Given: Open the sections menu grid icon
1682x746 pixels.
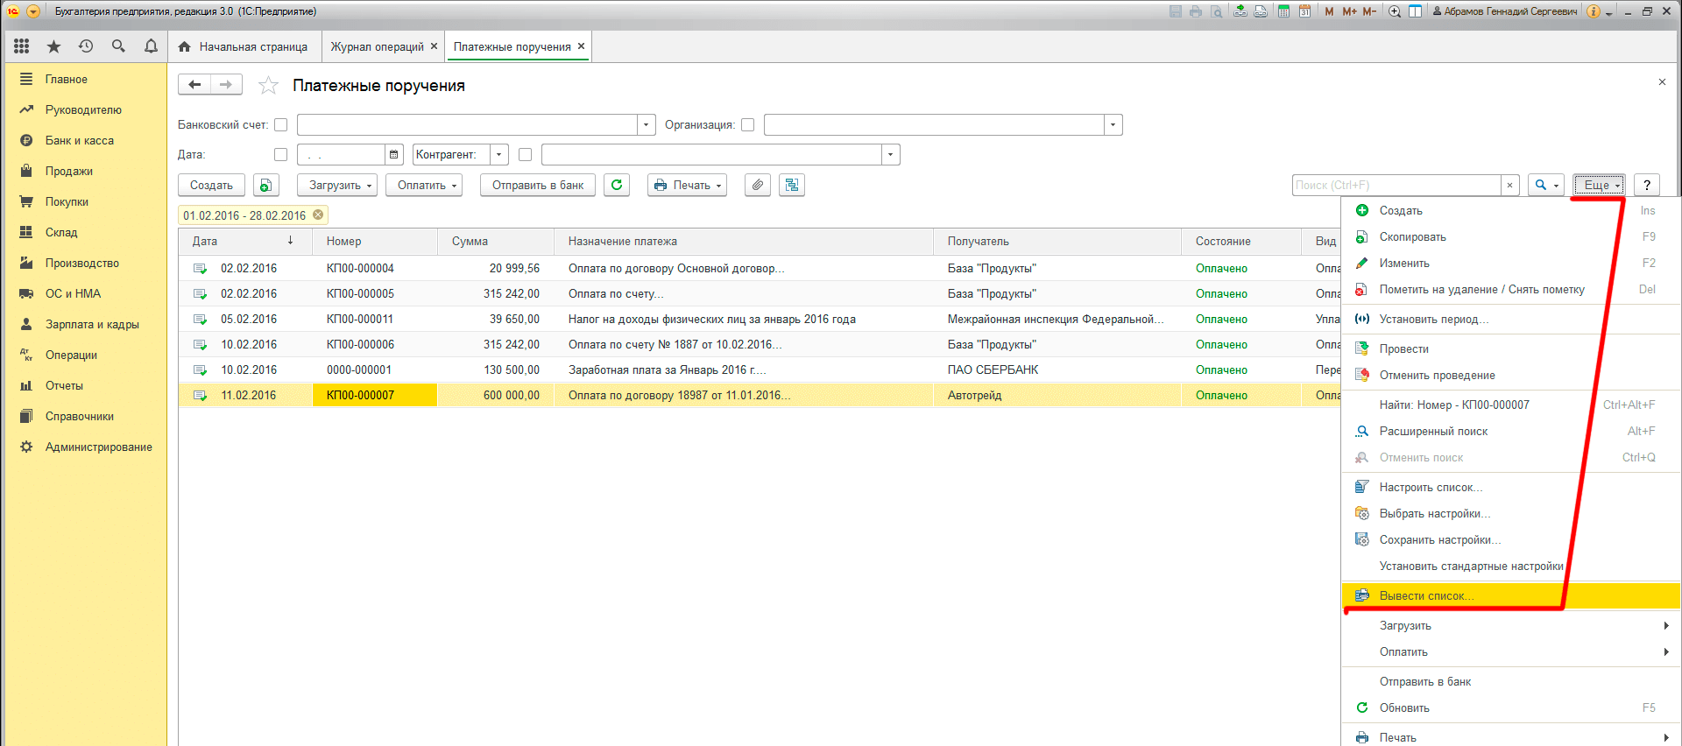Looking at the screenshot, I should (22, 46).
